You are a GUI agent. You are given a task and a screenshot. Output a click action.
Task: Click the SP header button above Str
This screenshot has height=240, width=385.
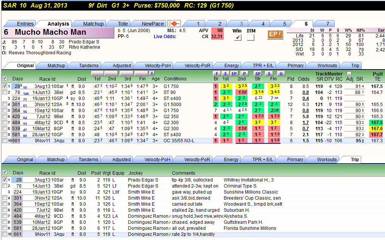coord(258,74)
